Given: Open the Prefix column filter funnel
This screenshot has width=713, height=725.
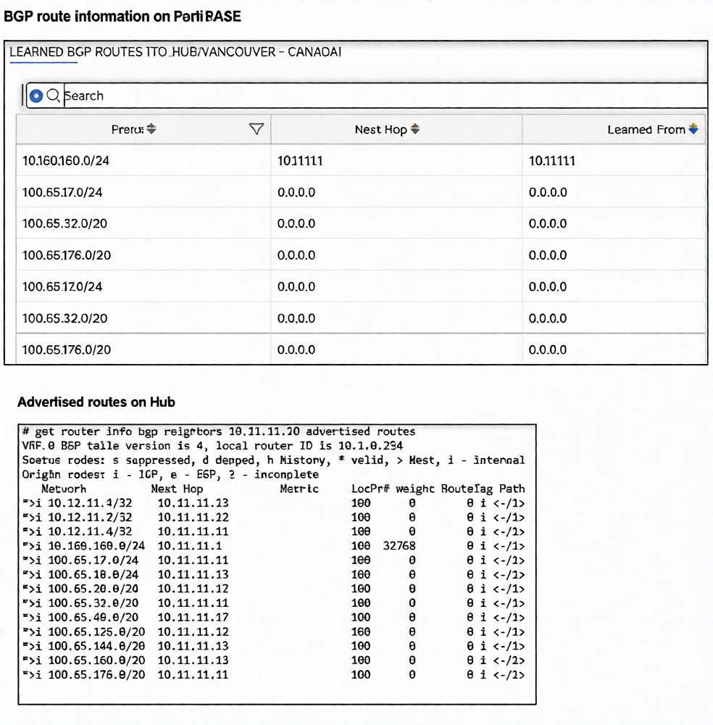Looking at the screenshot, I should coord(256,129).
